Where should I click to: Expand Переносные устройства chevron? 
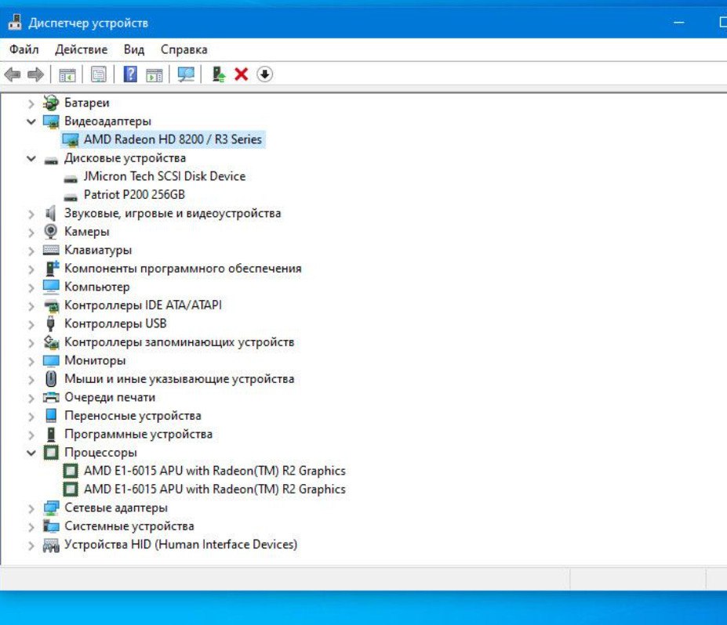[x=31, y=417]
